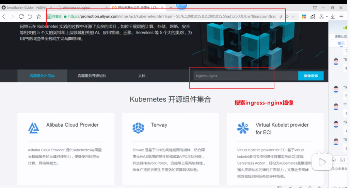The image size is (351, 188).
Task: Go forward with the browser forward arrow
Action: pos(12,17)
